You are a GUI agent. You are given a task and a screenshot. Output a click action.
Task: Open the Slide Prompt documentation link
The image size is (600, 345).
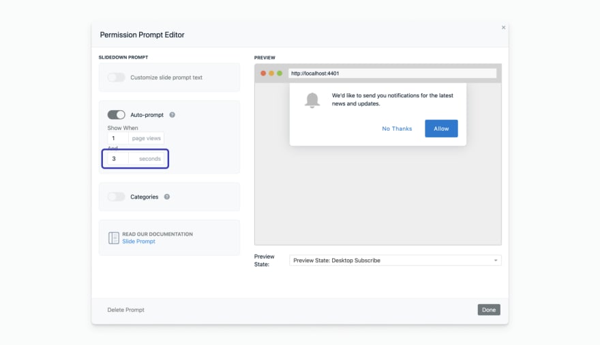pyautogui.click(x=138, y=242)
